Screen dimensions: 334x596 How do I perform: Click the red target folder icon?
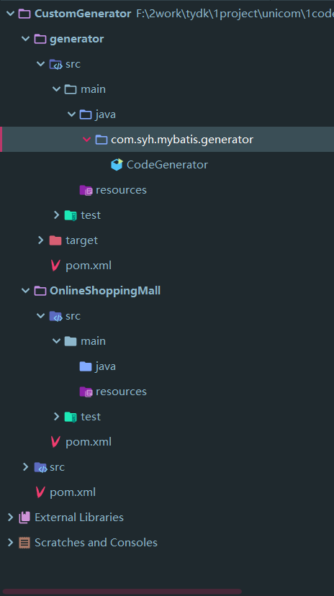pyautogui.click(x=55, y=240)
